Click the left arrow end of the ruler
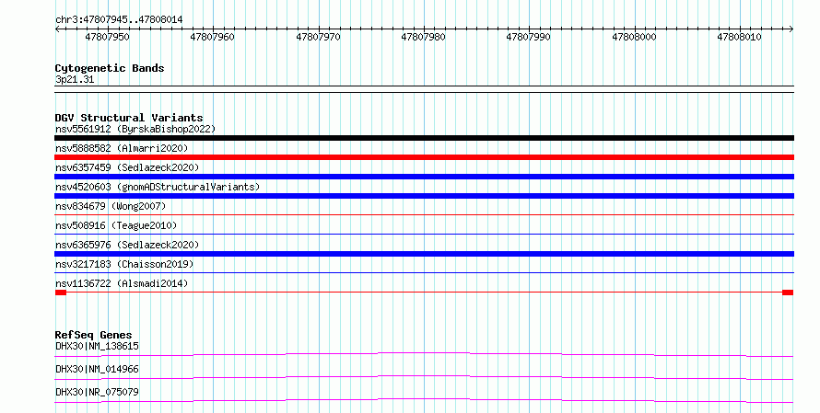 [57, 29]
